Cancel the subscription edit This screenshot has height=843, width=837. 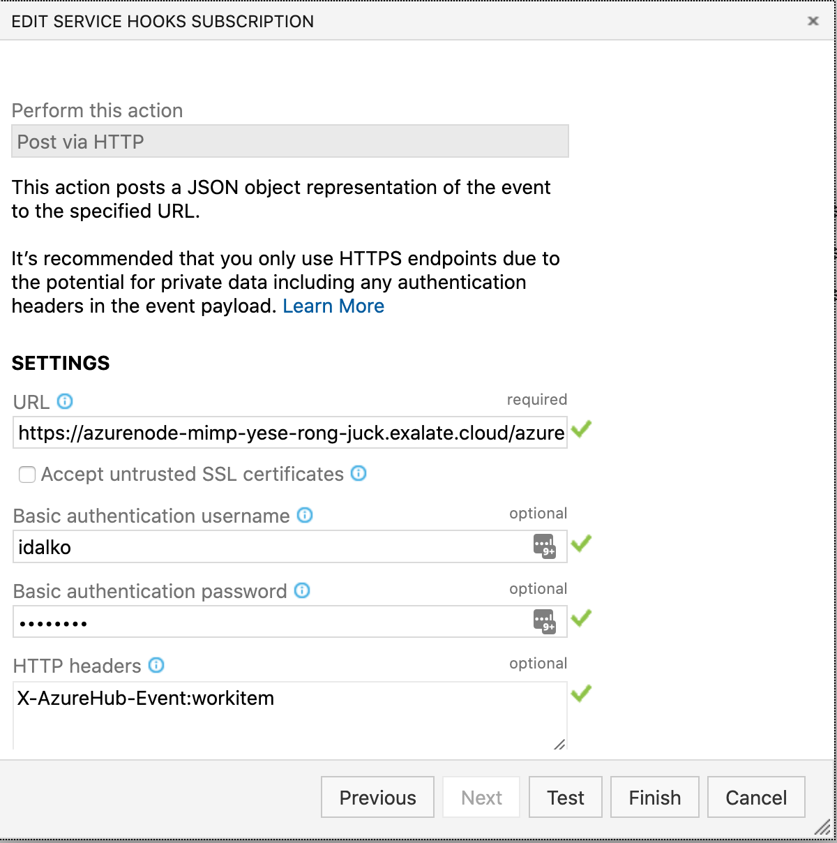click(x=756, y=797)
